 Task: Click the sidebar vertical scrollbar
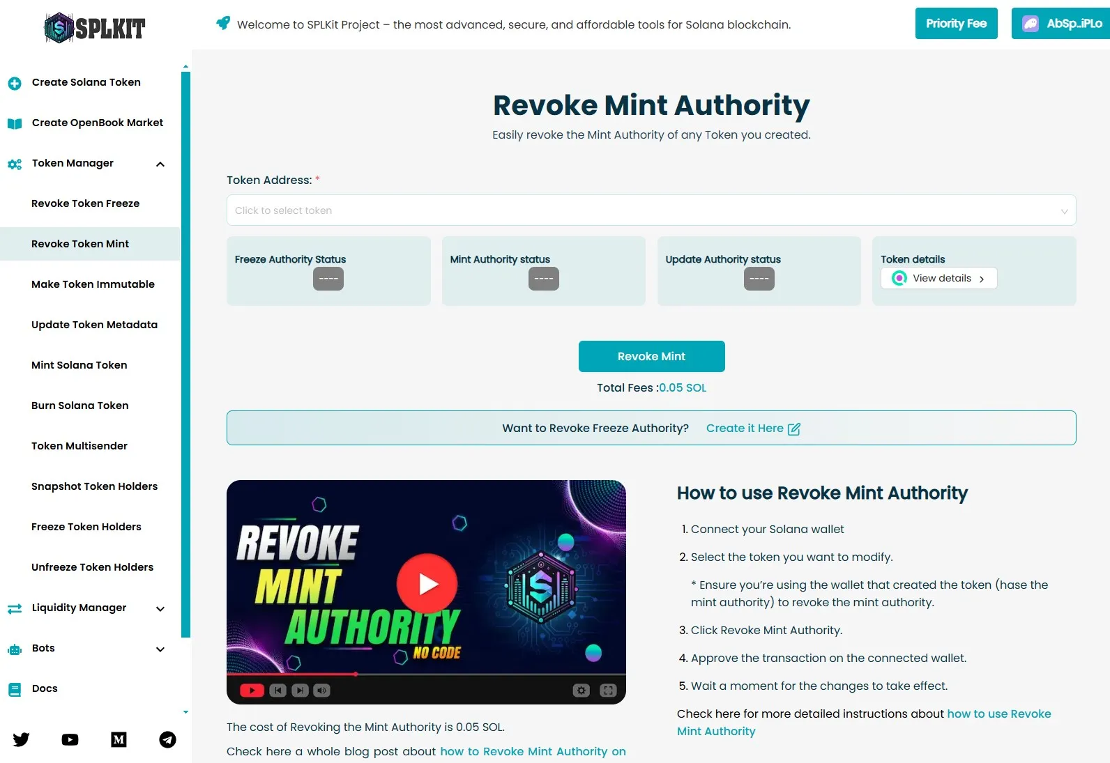point(185,355)
